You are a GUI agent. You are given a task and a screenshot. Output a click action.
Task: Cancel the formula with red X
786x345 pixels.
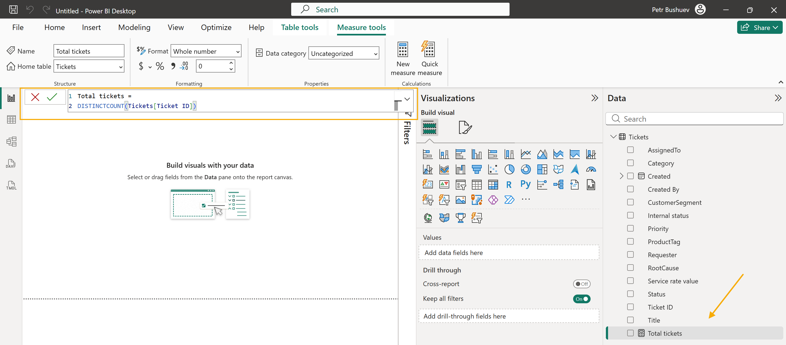coord(35,97)
